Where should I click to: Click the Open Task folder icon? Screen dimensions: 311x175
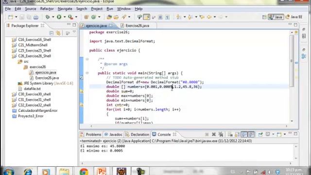[x=116, y=17]
